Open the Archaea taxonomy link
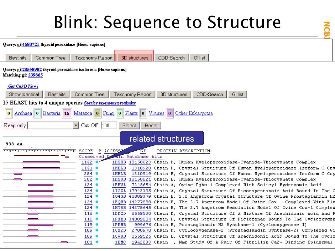This screenshot has height=251, width=335. coord(23,113)
